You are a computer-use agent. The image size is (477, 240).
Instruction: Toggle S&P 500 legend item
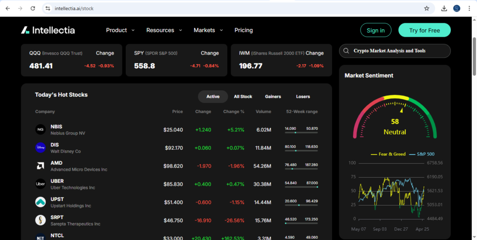422,154
